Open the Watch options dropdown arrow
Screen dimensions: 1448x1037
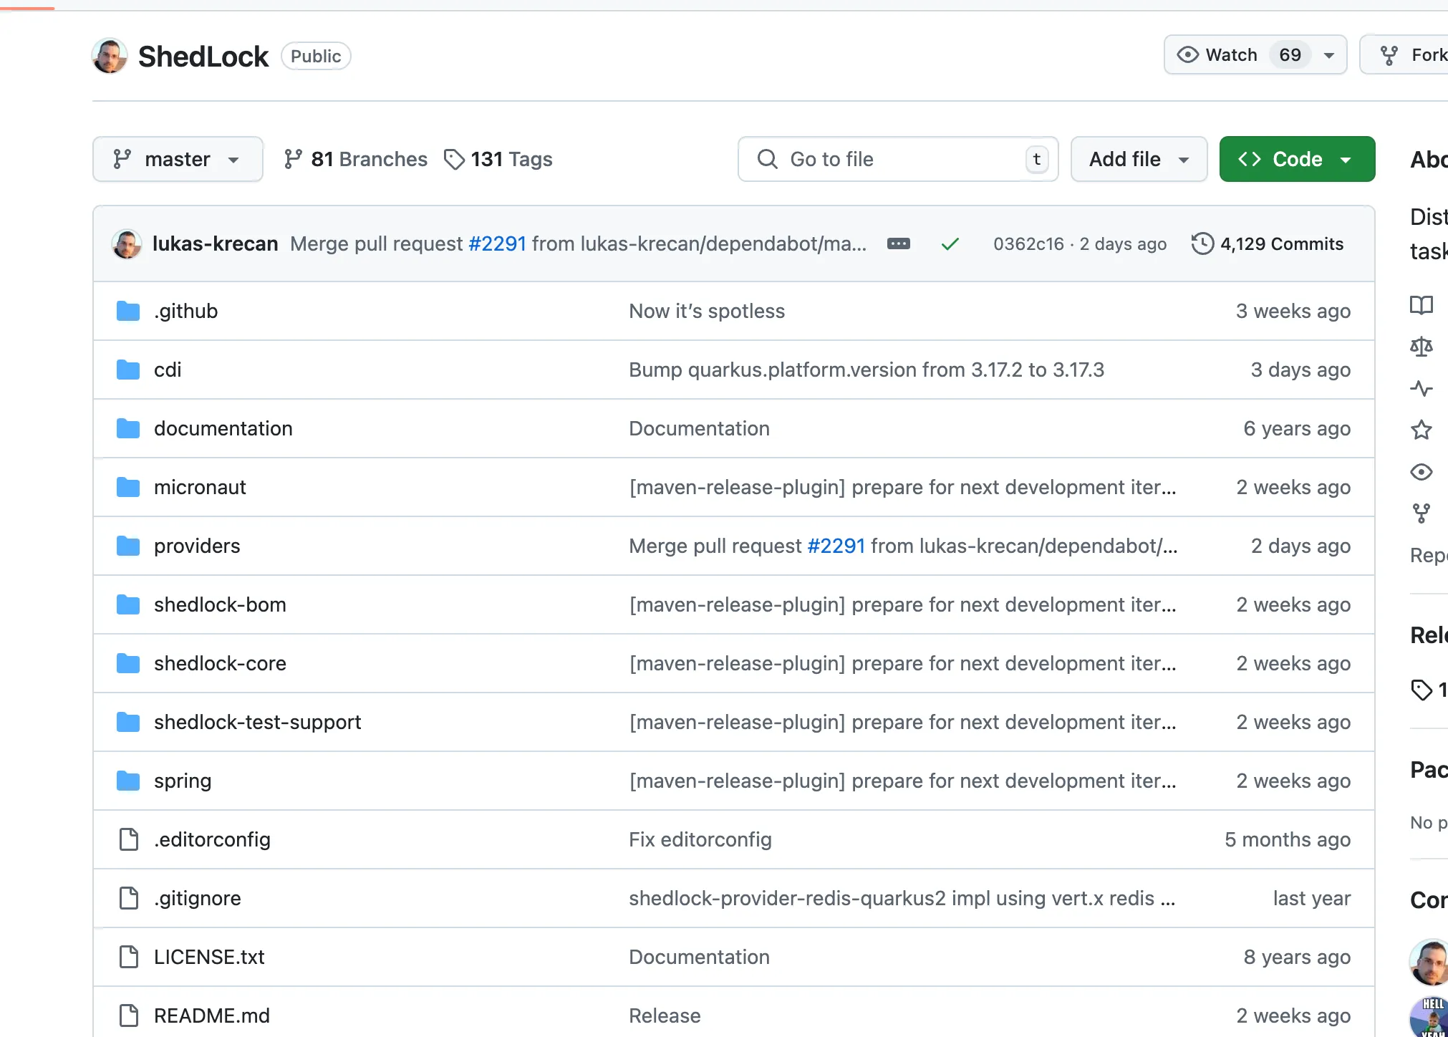click(1329, 55)
